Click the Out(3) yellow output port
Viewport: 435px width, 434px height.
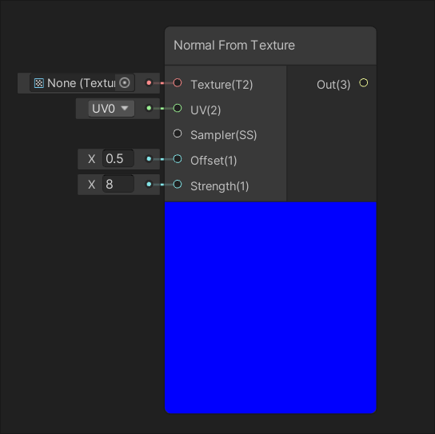(x=363, y=82)
